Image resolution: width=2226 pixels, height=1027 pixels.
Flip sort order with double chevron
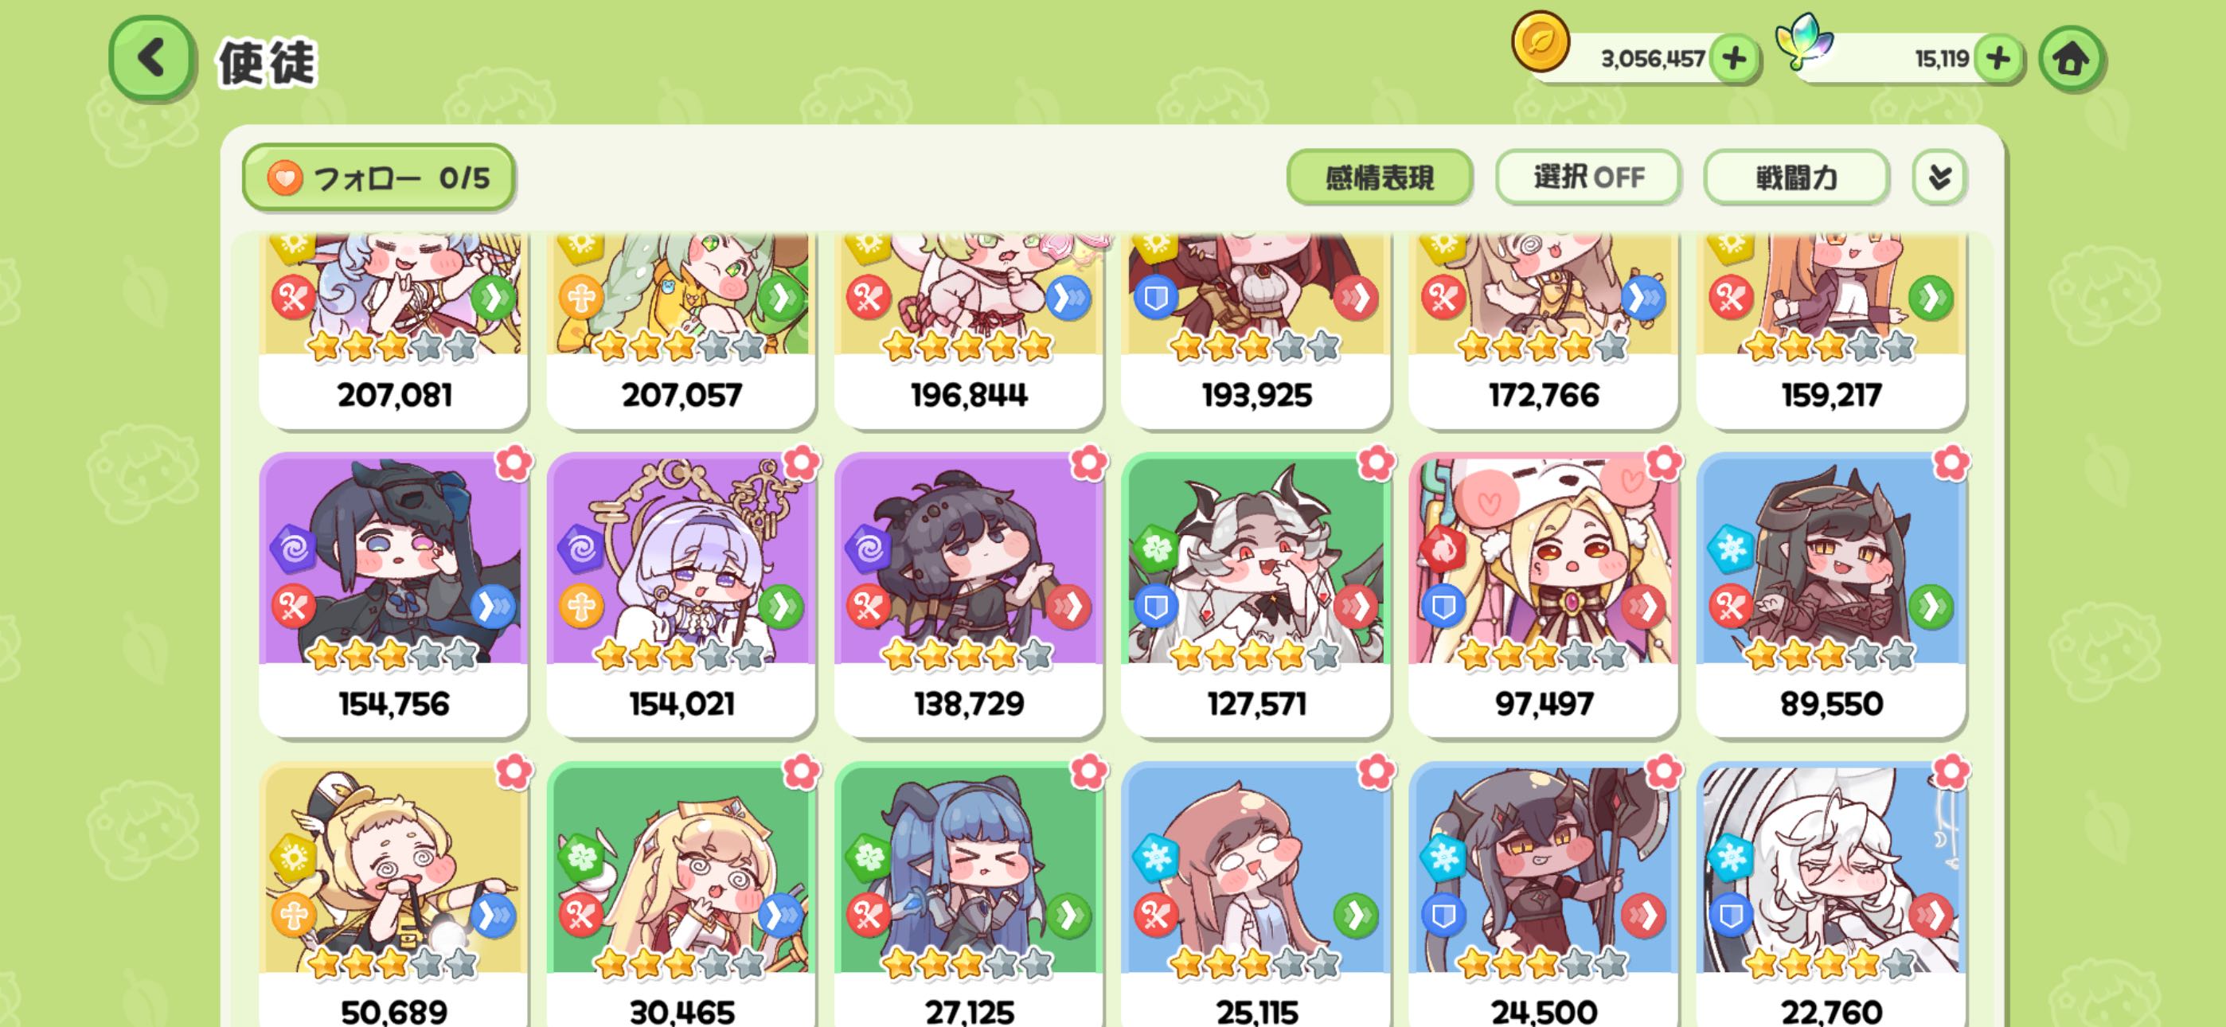click(1939, 178)
